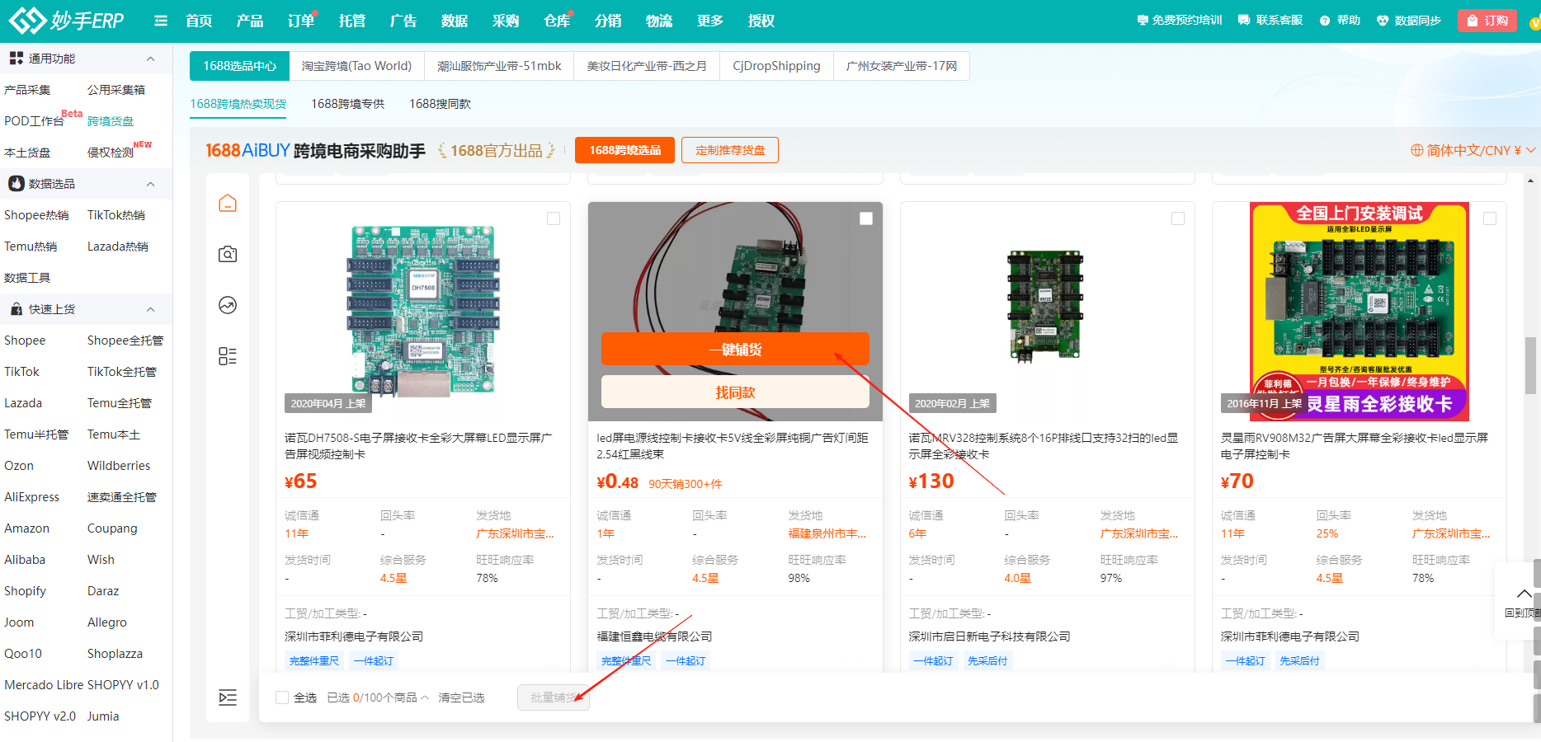Open the 仓库 menu item

coord(557,21)
